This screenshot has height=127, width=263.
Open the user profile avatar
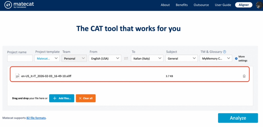259,5
